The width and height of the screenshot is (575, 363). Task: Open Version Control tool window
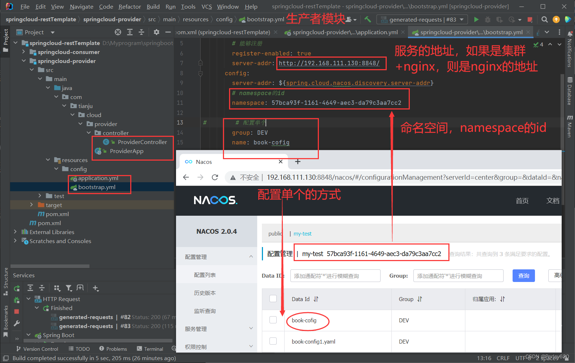click(x=37, y=349)
